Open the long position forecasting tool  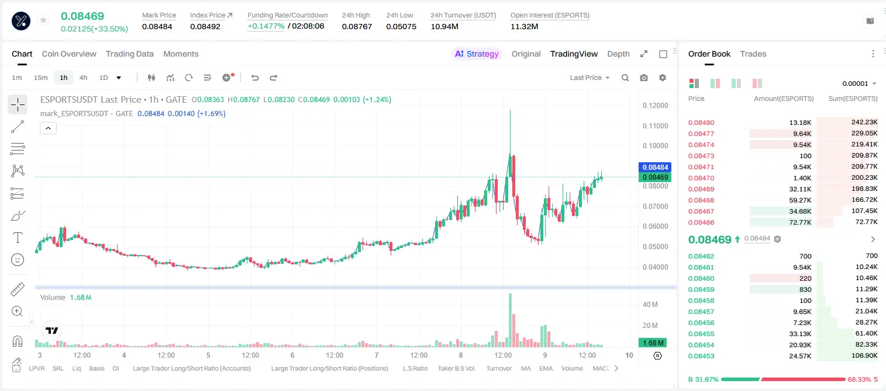tap(18, 193)
